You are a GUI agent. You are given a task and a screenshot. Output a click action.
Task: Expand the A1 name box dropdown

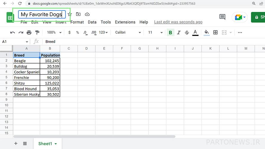[27, 42]
